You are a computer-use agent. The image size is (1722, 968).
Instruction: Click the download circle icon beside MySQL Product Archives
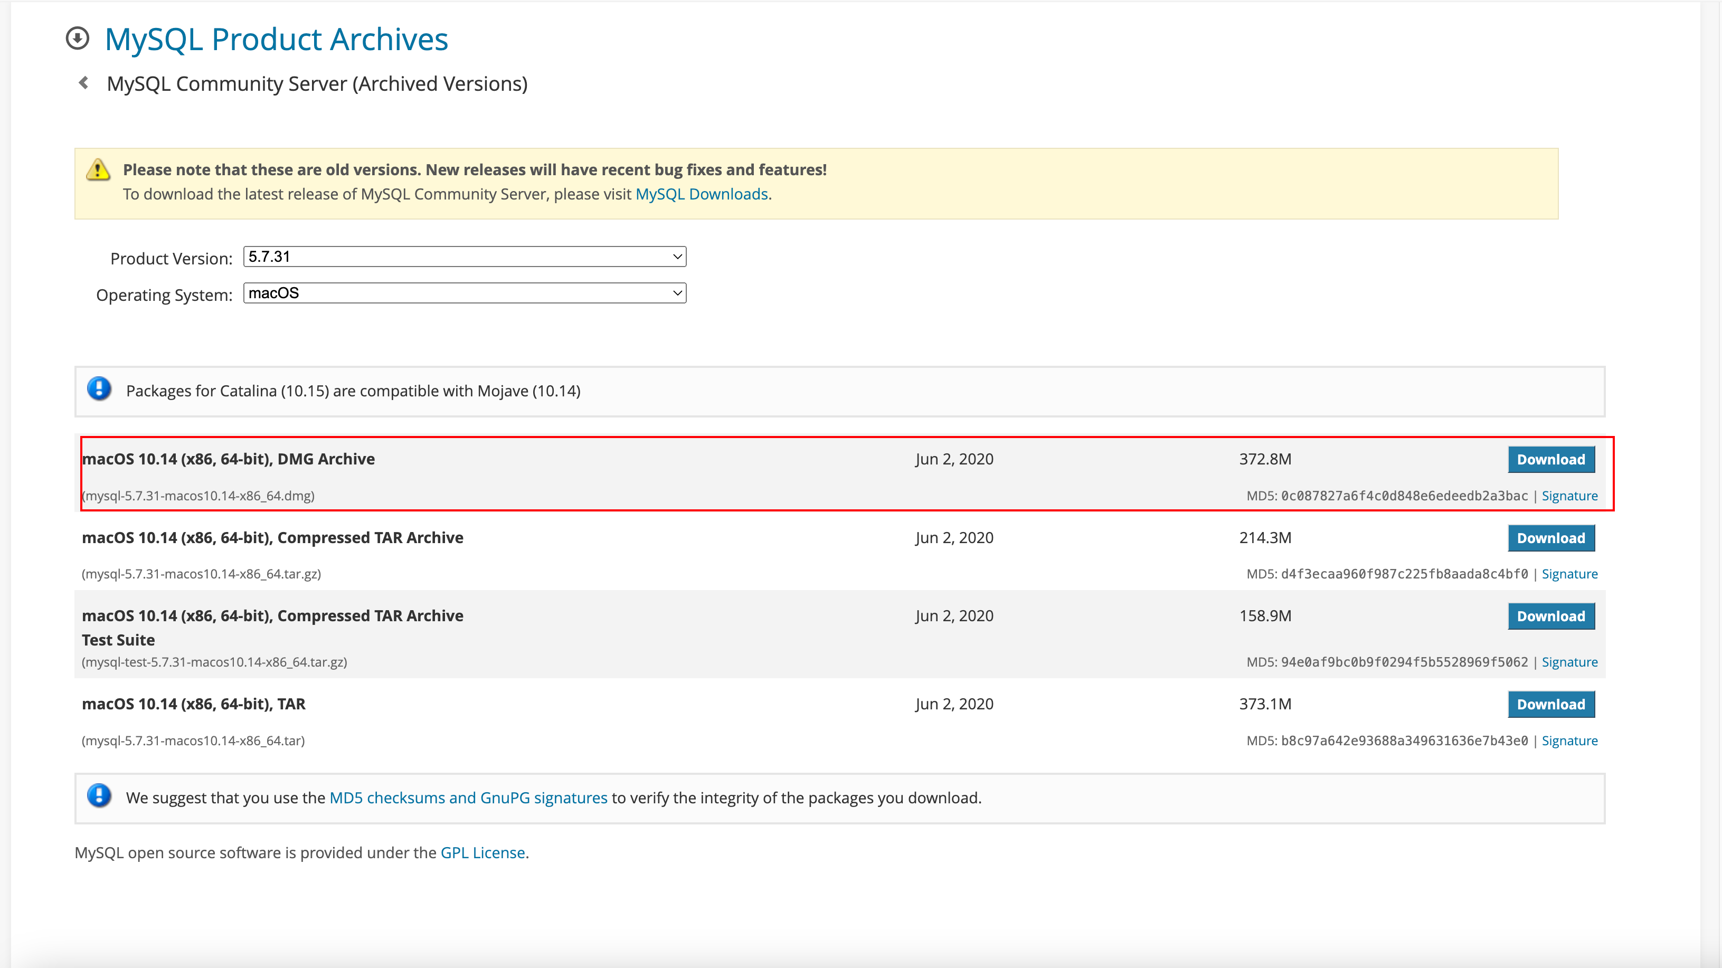click(78, 38)
